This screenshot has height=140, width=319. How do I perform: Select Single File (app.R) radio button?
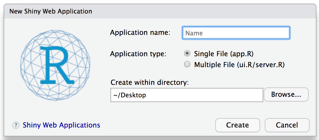click(x=187, y=54)
